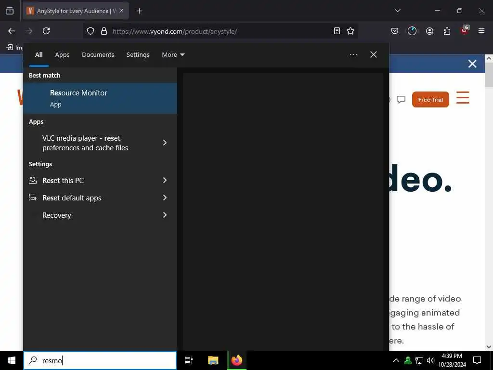Open the volume speaker tray icon
The width and height of the screenshot is (493, 370).
coord(430,360)
